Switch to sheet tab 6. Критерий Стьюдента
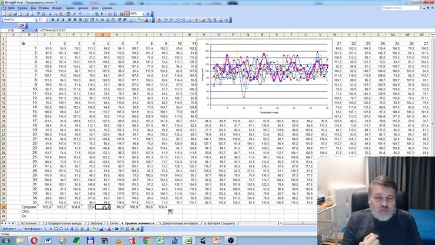Screen dimensions: 435x245 coord(220,223)
